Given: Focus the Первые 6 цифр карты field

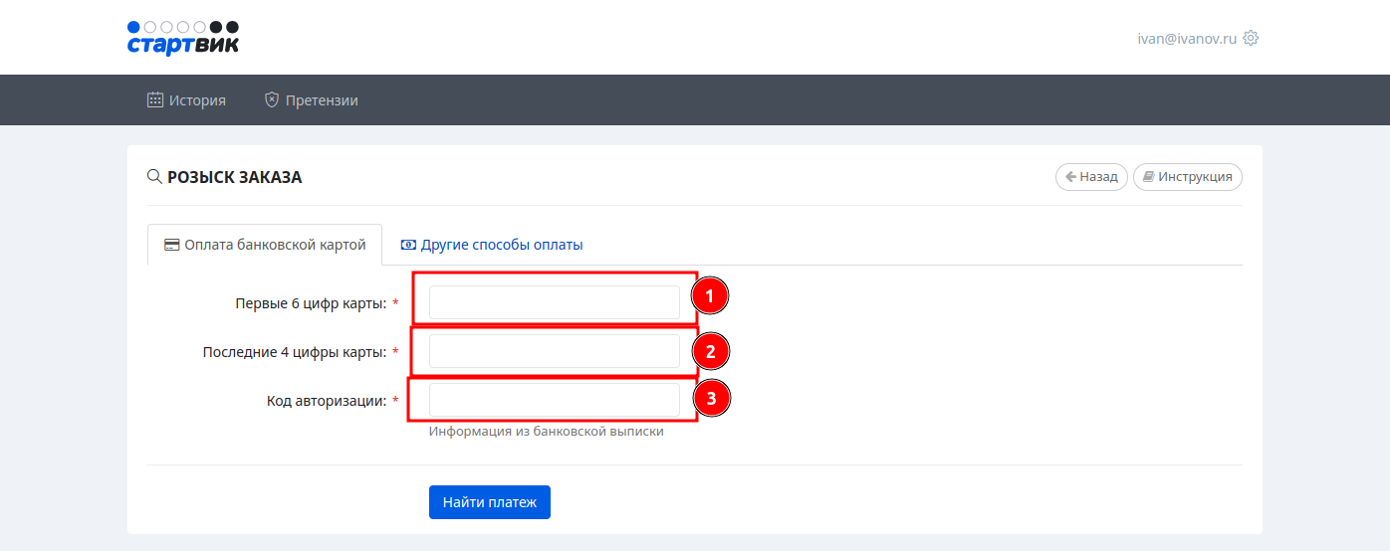Looking at the screenshot, I should click(x=554, y=302).
